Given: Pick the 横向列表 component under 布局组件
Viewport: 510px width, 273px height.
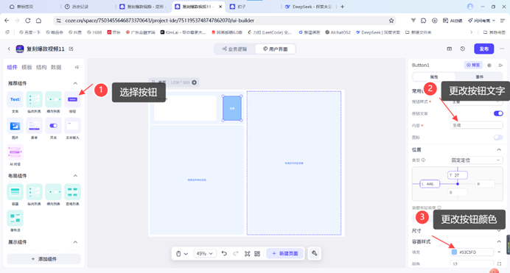Looking at the screenshot, I should (53, 192).
